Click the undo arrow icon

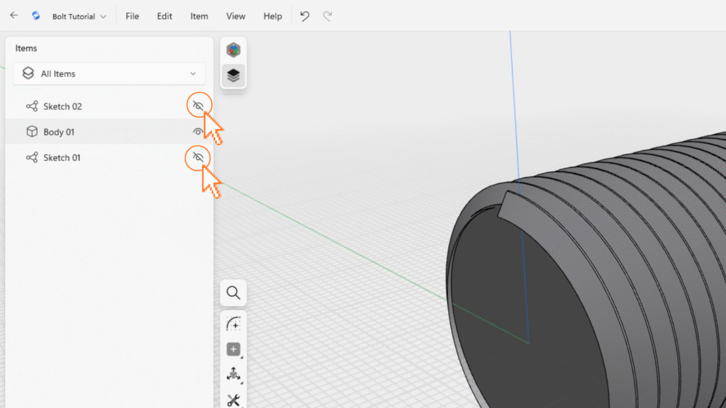click(x=305, y=16)
